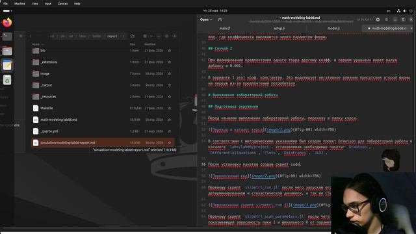Viewport: 416px width, 234px height.
Task: Open VirtualBox File menu
Action: [x=5, y=4]
